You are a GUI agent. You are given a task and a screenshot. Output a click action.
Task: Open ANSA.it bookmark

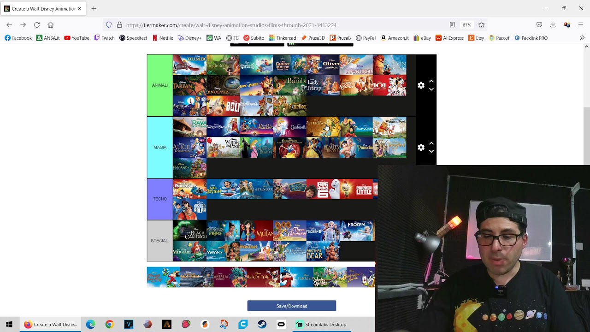pos(48,38)
